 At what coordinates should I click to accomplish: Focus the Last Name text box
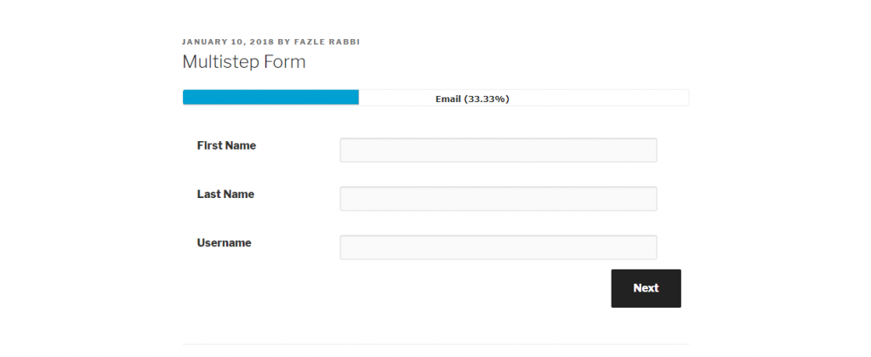498,199
